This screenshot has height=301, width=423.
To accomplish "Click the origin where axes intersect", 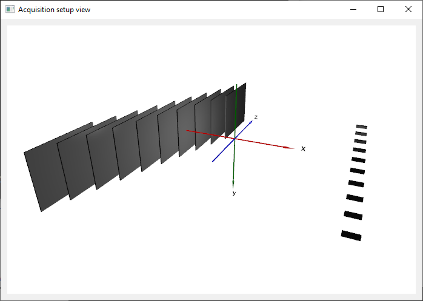I will tap(235, 138).
